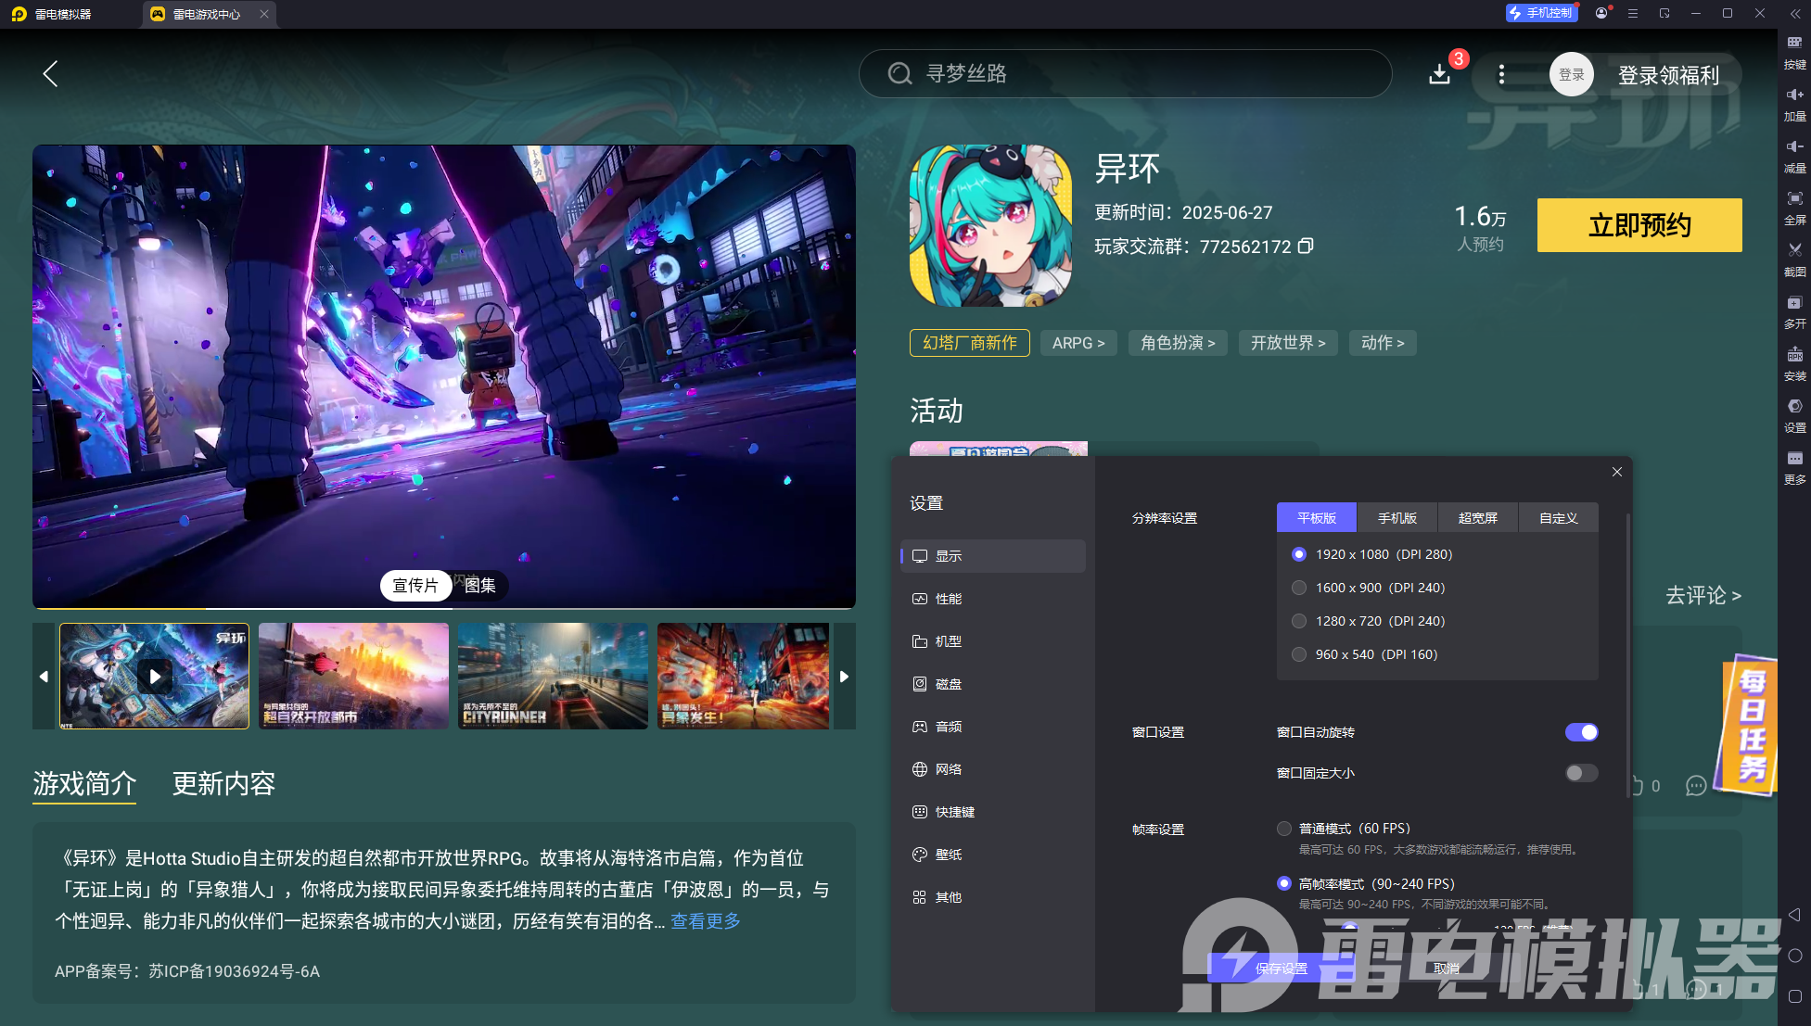Screen dimensions: 1811x1026
Task: Open the three-dot more options menu
Action: 1502,74
